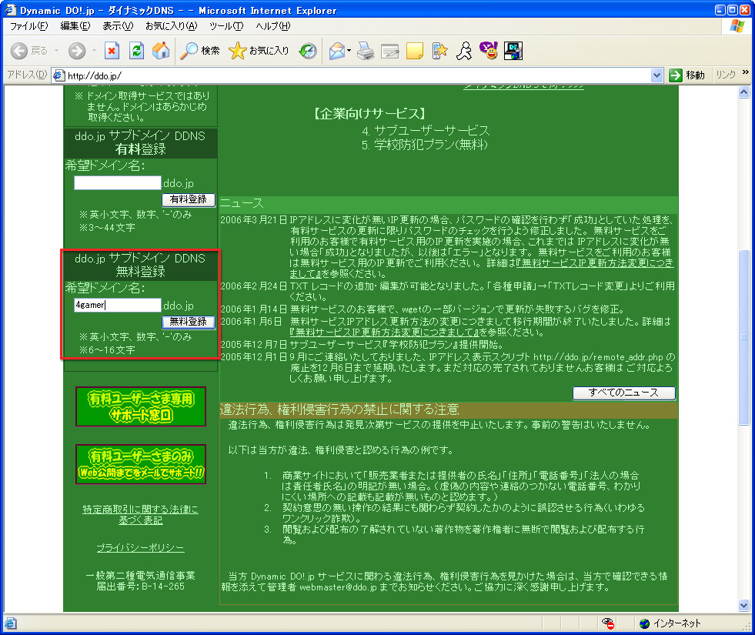
Task: Click the 【企業向けサービス】 heading
Action: (369, 114)
